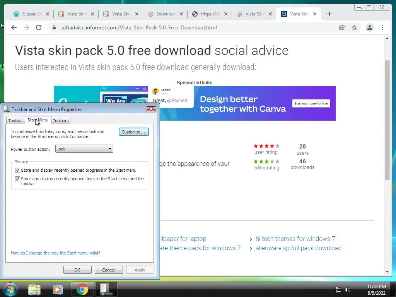396x297 pixels.
Task: Open the volume speaker tray icon
Action: coord(348,290)
